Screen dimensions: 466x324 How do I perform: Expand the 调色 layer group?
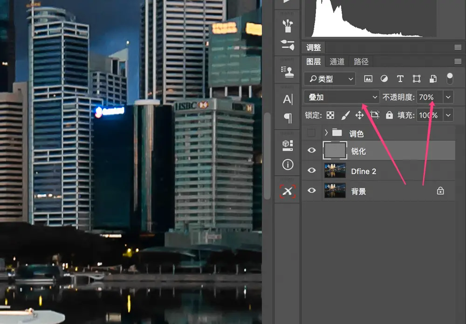click(326, 132)
